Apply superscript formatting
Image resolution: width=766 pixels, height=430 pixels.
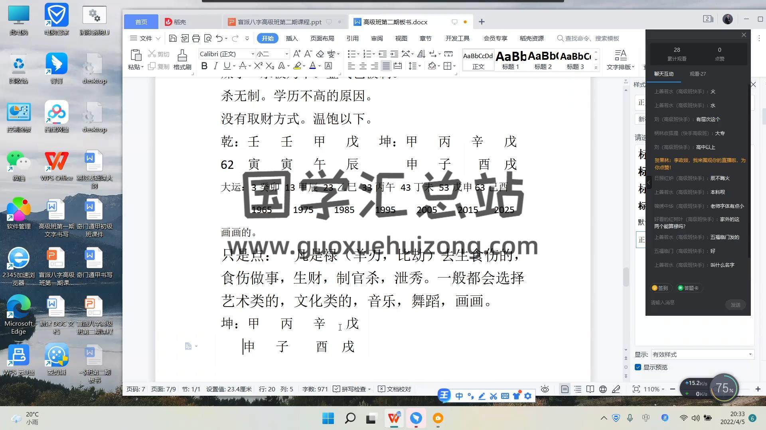pos(258,66)
